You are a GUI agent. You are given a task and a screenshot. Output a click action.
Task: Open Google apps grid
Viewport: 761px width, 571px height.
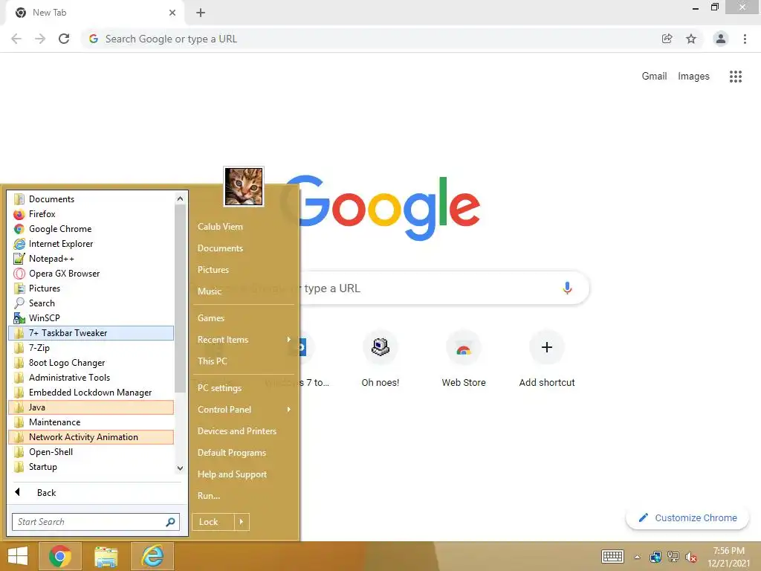736,77
